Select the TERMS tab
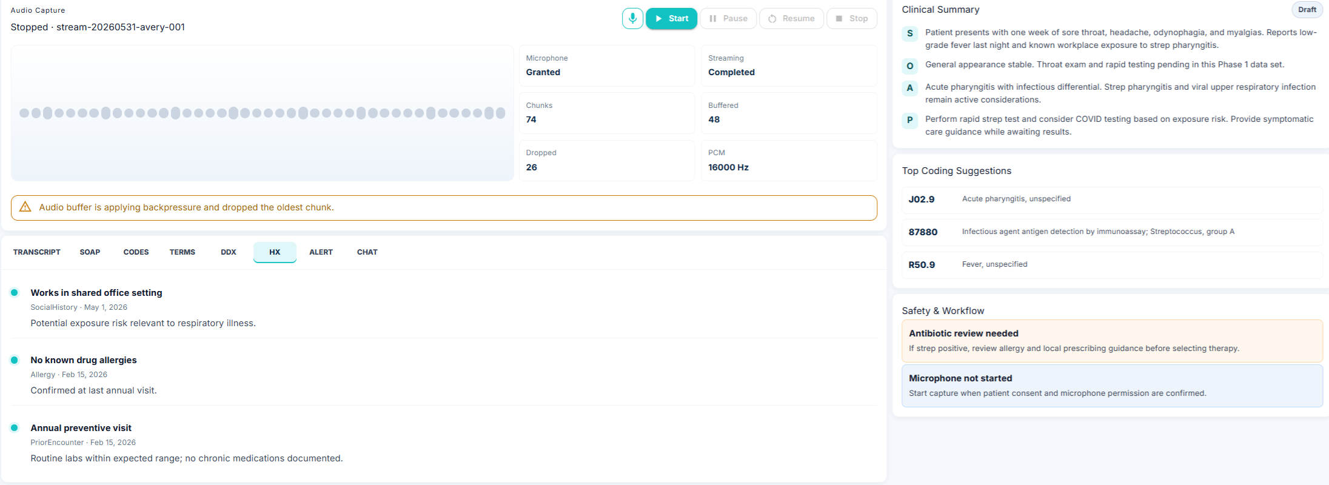This screenshot has height=485, width=1329. pos(182,252)
